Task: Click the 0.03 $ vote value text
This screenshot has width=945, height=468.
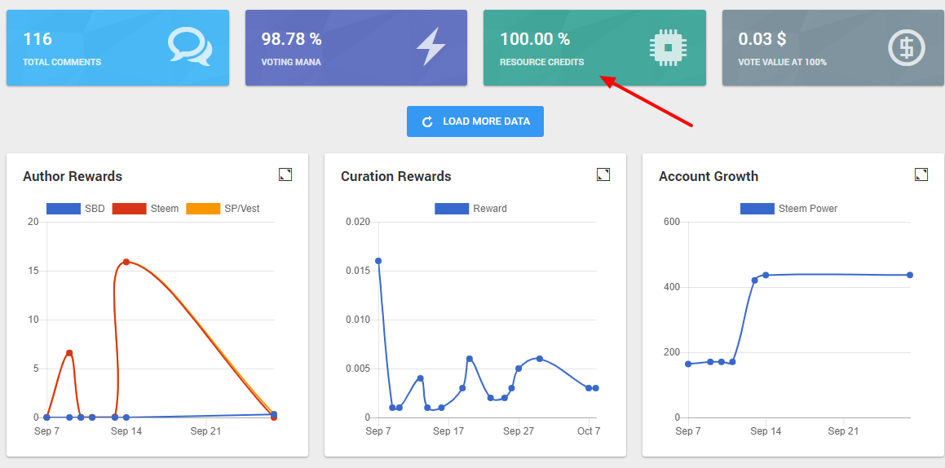Action: [762, 38]
